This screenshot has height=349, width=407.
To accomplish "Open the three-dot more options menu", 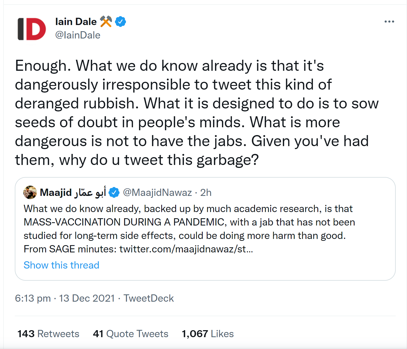I will (389, 22).
